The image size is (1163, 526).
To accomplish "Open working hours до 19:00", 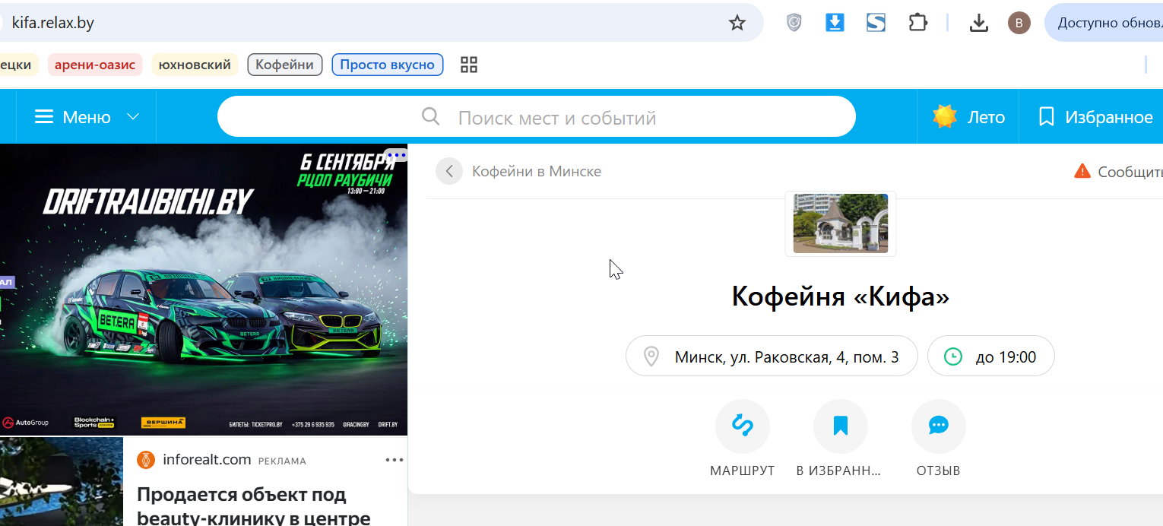I will coord(991,356).
